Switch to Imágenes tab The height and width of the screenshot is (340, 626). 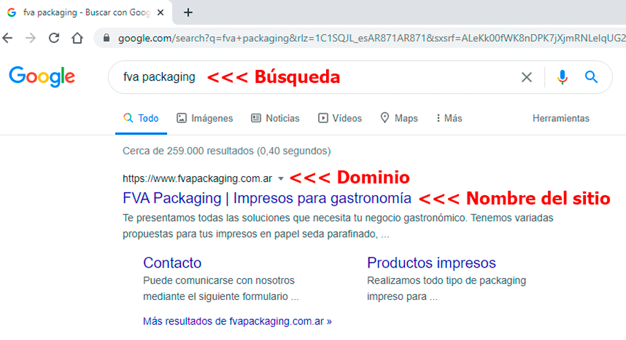click(205, 118)
